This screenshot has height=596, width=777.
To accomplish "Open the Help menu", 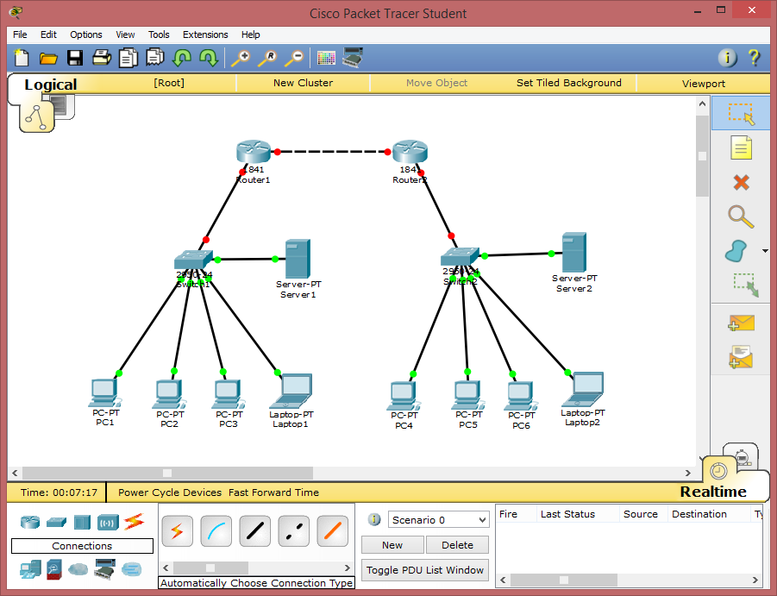I will 250,35.
